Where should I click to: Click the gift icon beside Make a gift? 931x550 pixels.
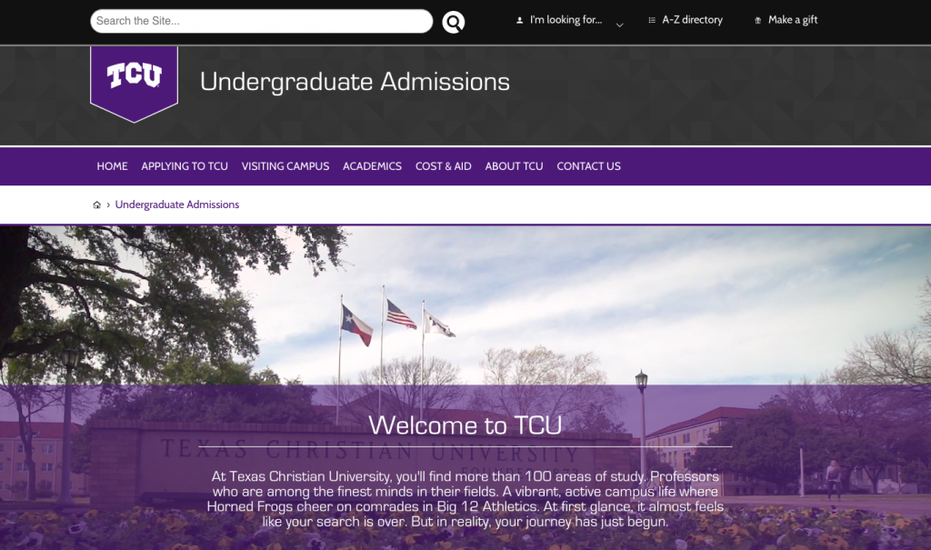[757, 20]
